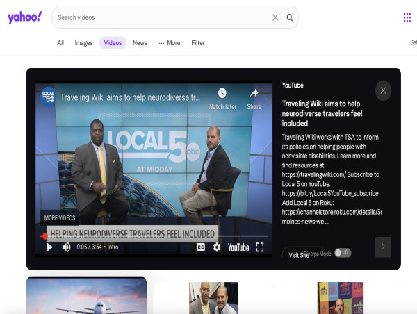Click the magnifier search icon
The width and height of the screenshot is (417, 314).
point(290,17)
